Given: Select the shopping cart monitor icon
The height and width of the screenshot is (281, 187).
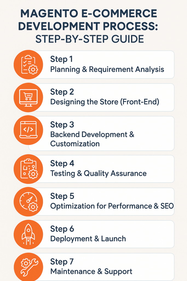Looking at the screenshot, I should 28,97.
